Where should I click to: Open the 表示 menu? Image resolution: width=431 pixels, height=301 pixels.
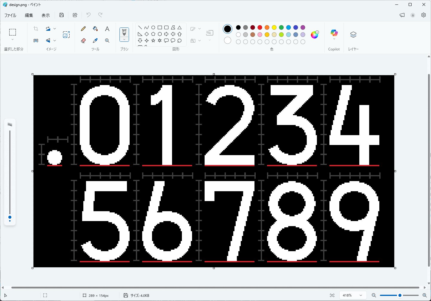(45, 15)
